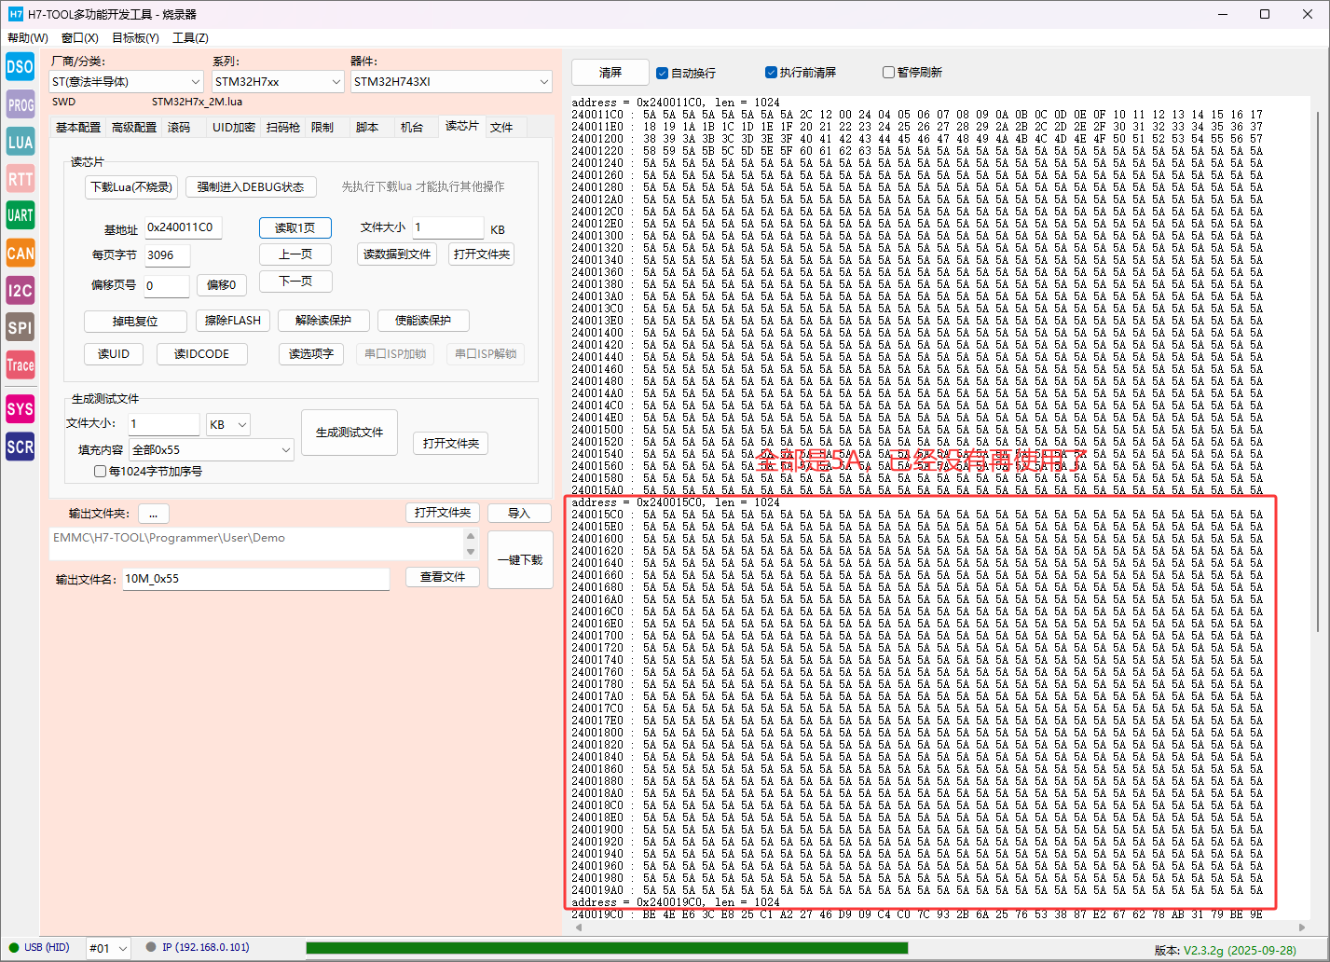Screen dimensions: 1330x962
Task: Open the CAN sidebar icon
Action: [20, 253]
